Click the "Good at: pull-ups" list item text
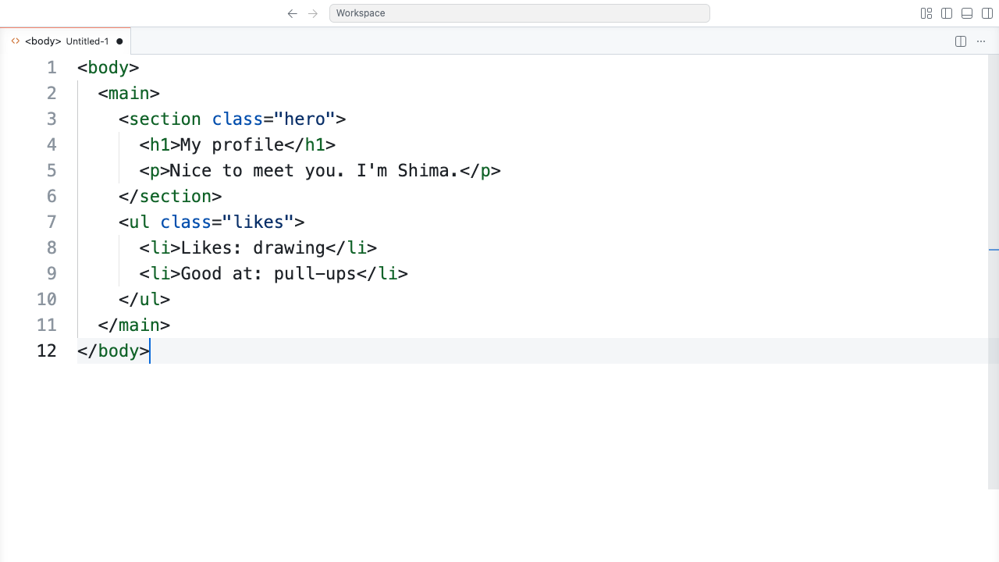The width and height of the screenshot is (999, 562). (x=268, y=274)
